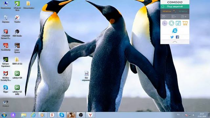Open Yandex browser taskbar button
This screenshot has width=210, height=118.
click(91, 115)
